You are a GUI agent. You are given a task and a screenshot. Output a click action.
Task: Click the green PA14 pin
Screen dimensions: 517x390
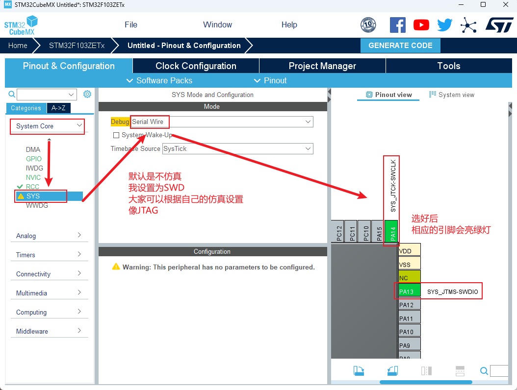pos(391,231)
